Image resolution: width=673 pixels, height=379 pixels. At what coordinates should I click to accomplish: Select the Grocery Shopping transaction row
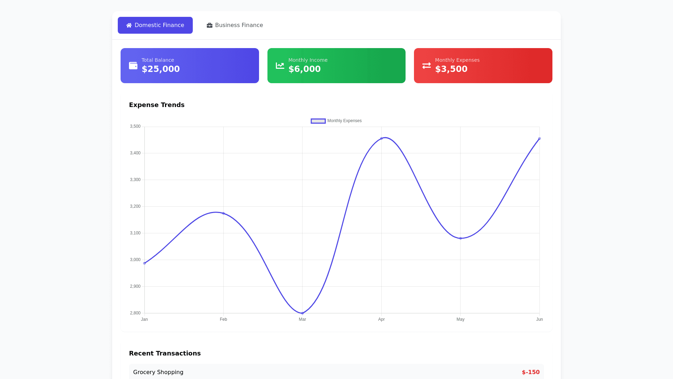(336, 372)
